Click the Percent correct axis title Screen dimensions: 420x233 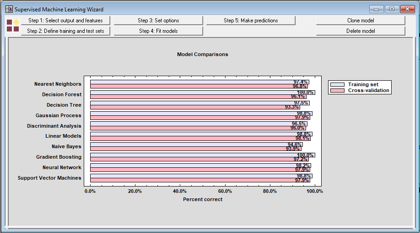click(x=202, y=199)
